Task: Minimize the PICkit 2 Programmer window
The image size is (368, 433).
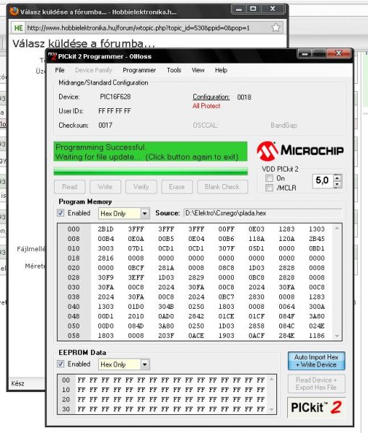Action: [x=305, y=54]
